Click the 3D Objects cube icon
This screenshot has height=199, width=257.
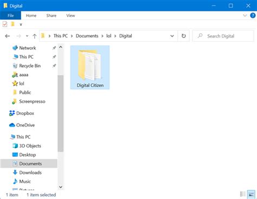tap(15, 146)
